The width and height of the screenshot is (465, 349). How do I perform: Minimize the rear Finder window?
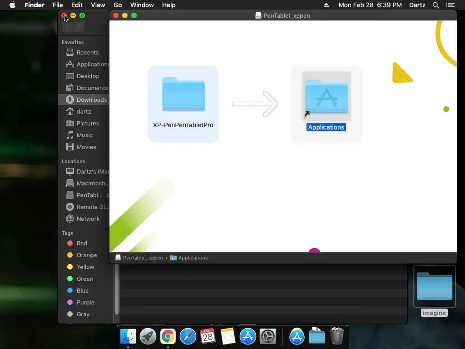point(73,15)
